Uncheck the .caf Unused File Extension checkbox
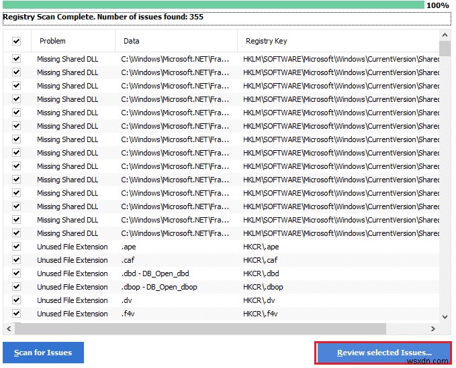The width and height of the screenshot is (456, 368). click(17, 260)
